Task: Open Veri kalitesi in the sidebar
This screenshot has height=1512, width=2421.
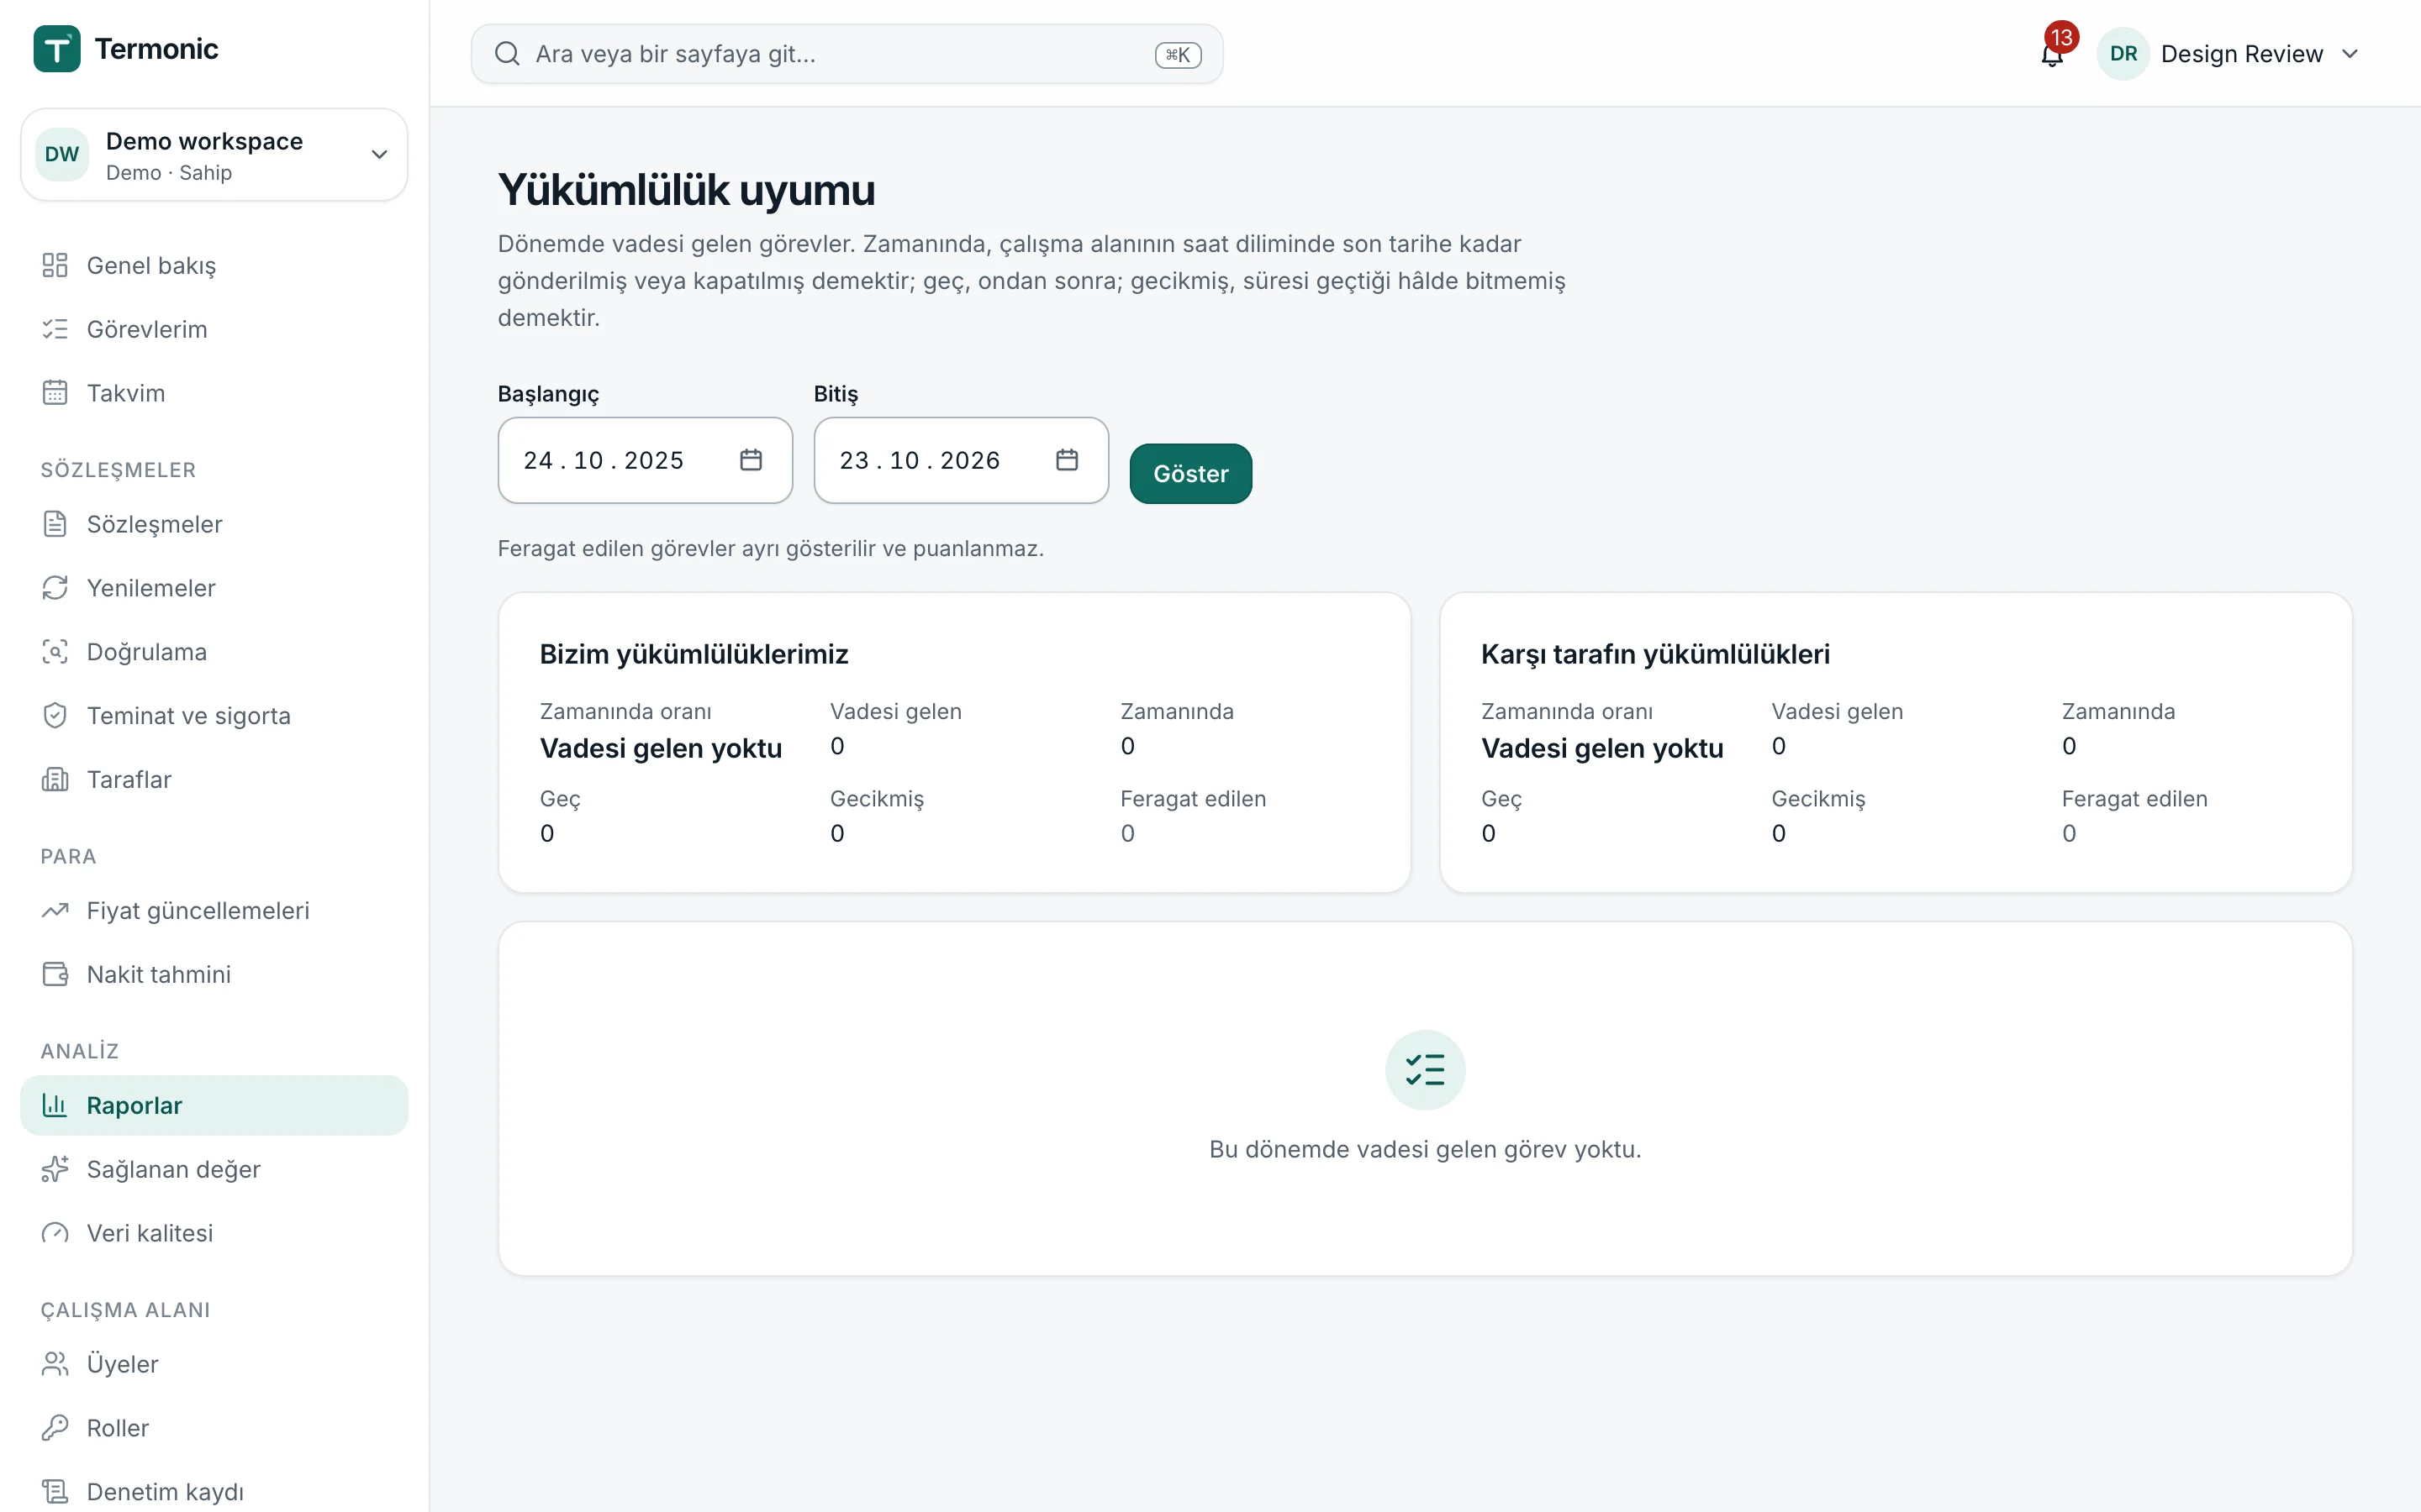Action: [x=214, y=1234]
